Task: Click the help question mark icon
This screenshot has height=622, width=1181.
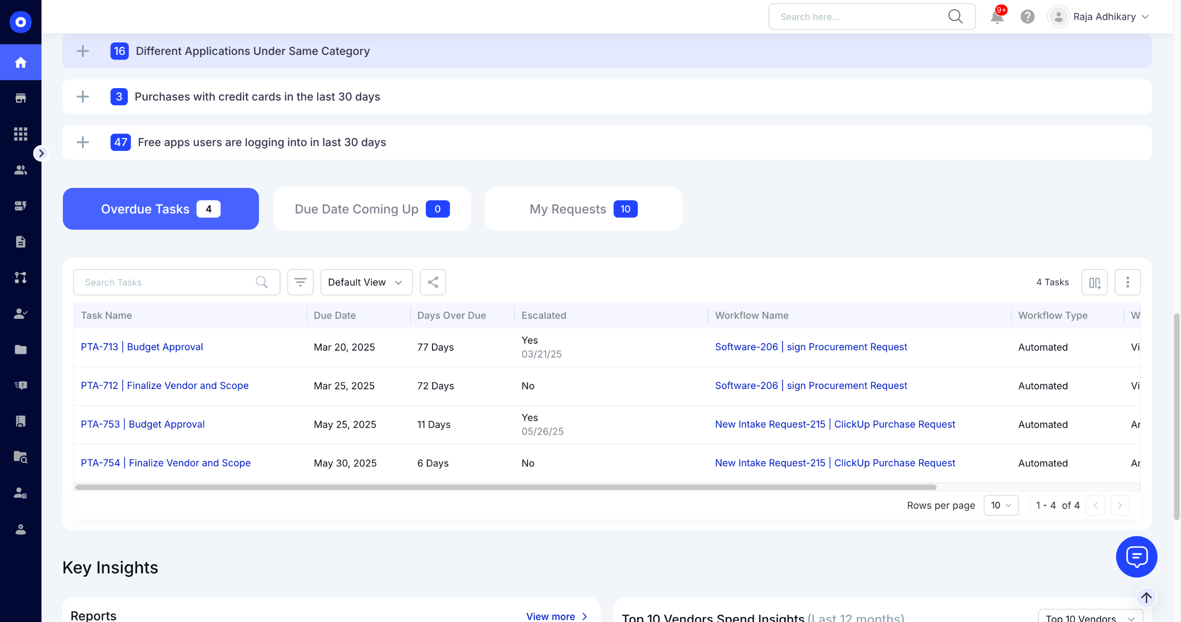Action: (1027, 17)
